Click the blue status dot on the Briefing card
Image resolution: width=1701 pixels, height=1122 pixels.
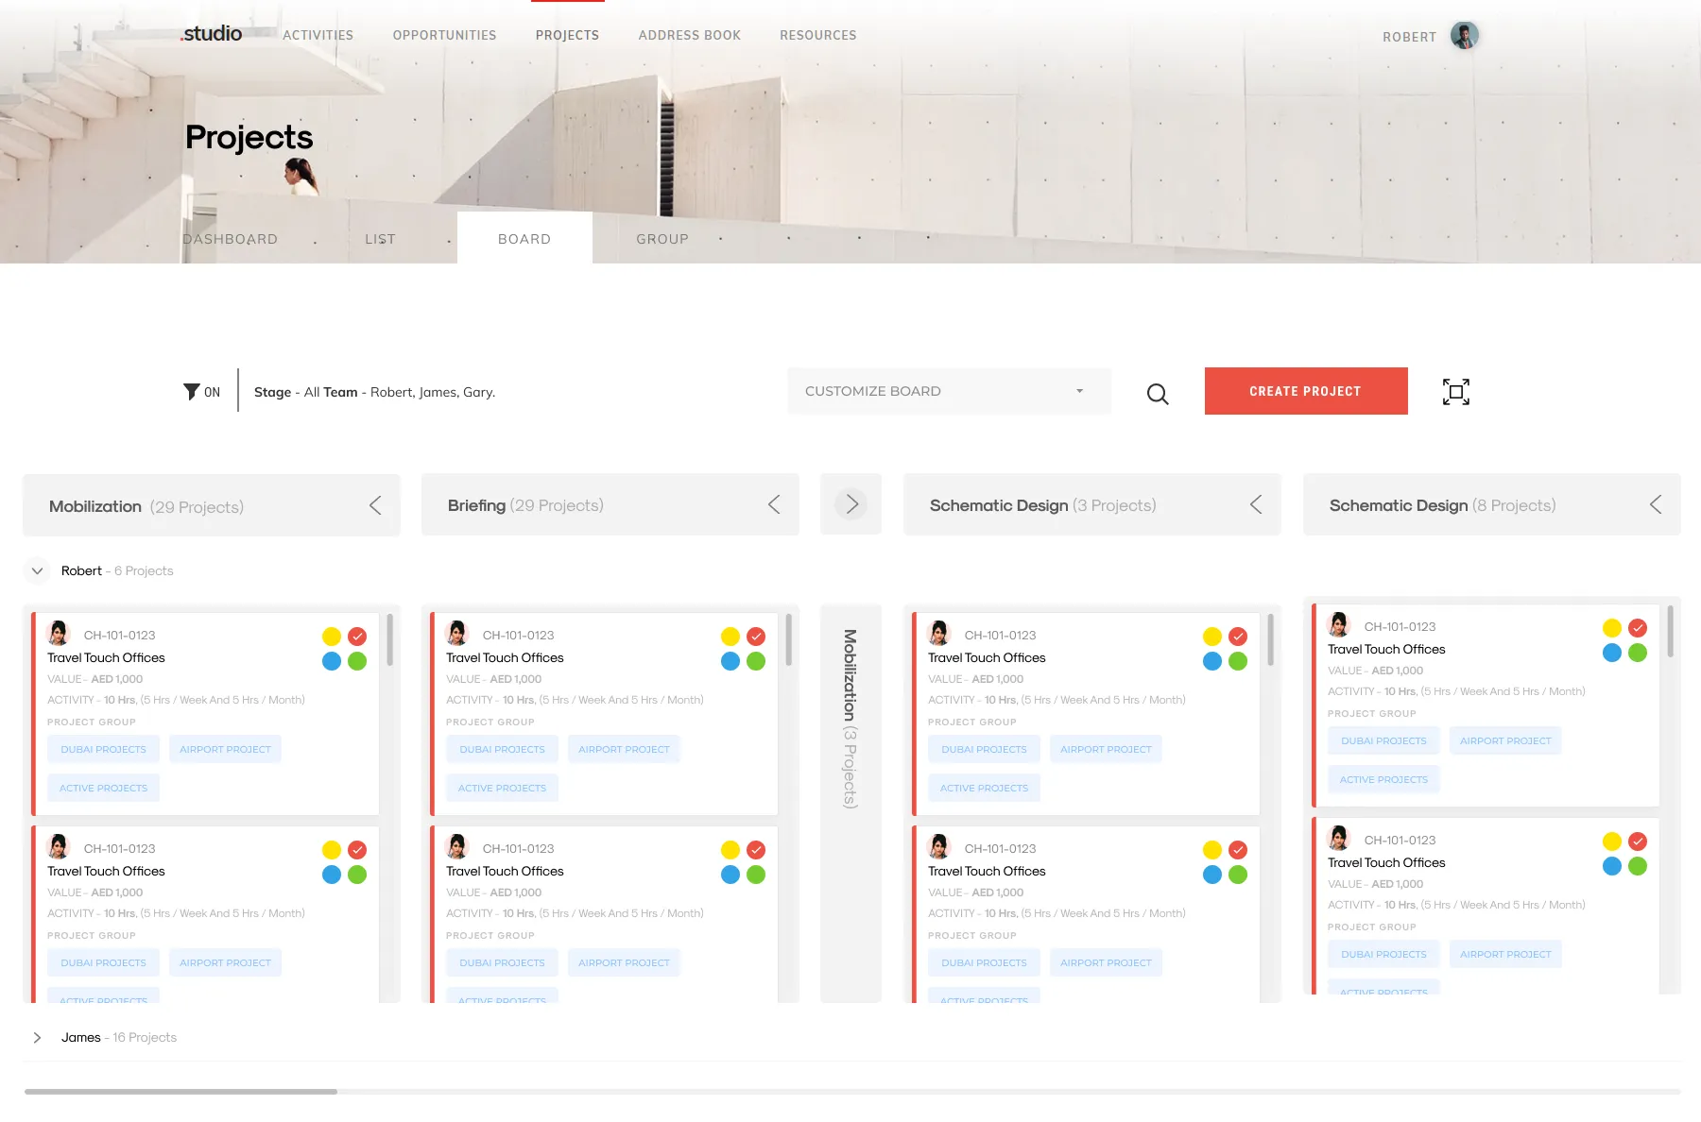pyautogui.click(x=730, y=661)
